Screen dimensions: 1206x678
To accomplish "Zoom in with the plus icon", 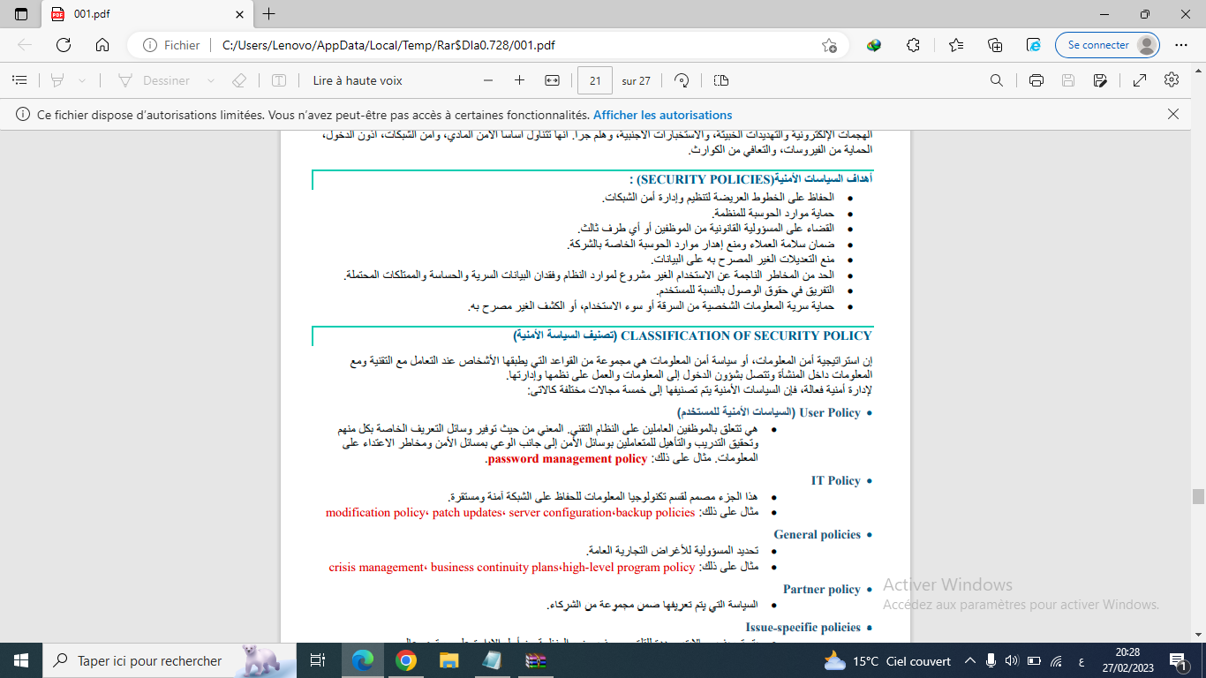I will point(519,80).
